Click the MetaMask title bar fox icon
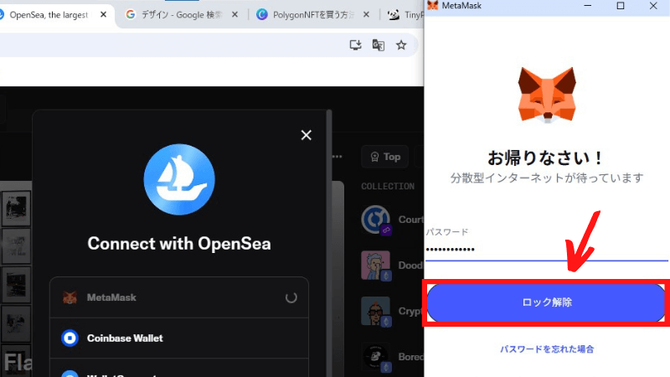The image size is (670, 377). pyautogui.click(x=432, y=6)
